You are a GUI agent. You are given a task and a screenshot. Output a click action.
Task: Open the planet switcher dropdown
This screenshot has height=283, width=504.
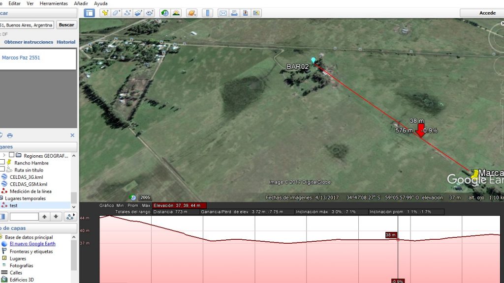(191, 13)
